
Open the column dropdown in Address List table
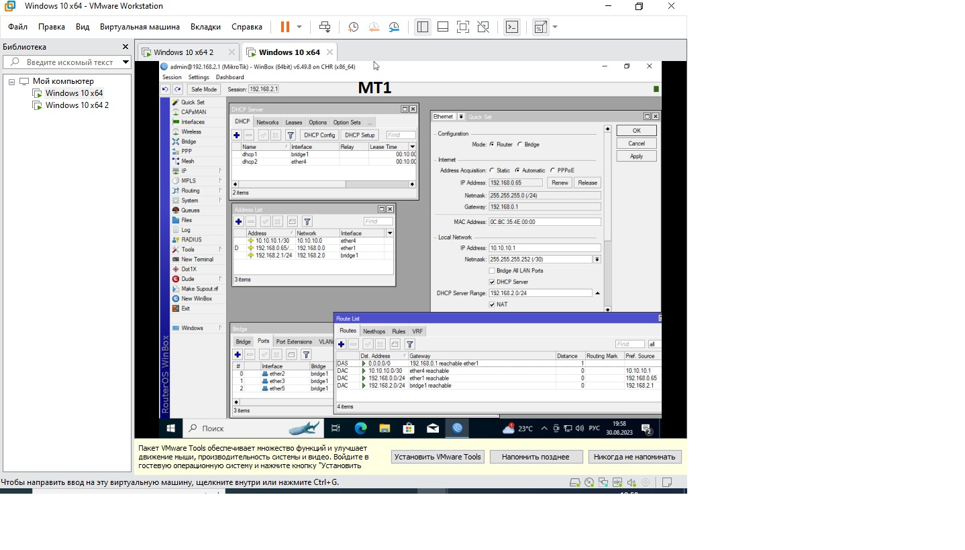coord(390,233)
